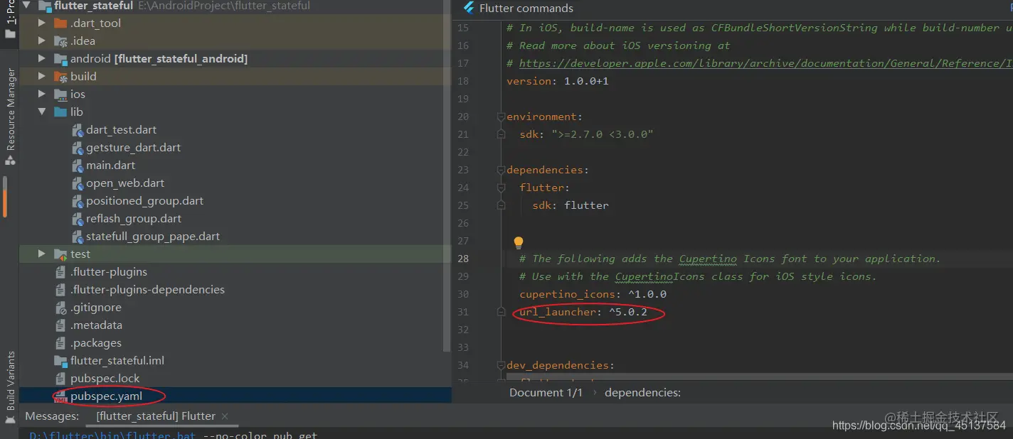Click the pubspec.yaml YAML file icon
1013x439 pixels.
(60, 396)
